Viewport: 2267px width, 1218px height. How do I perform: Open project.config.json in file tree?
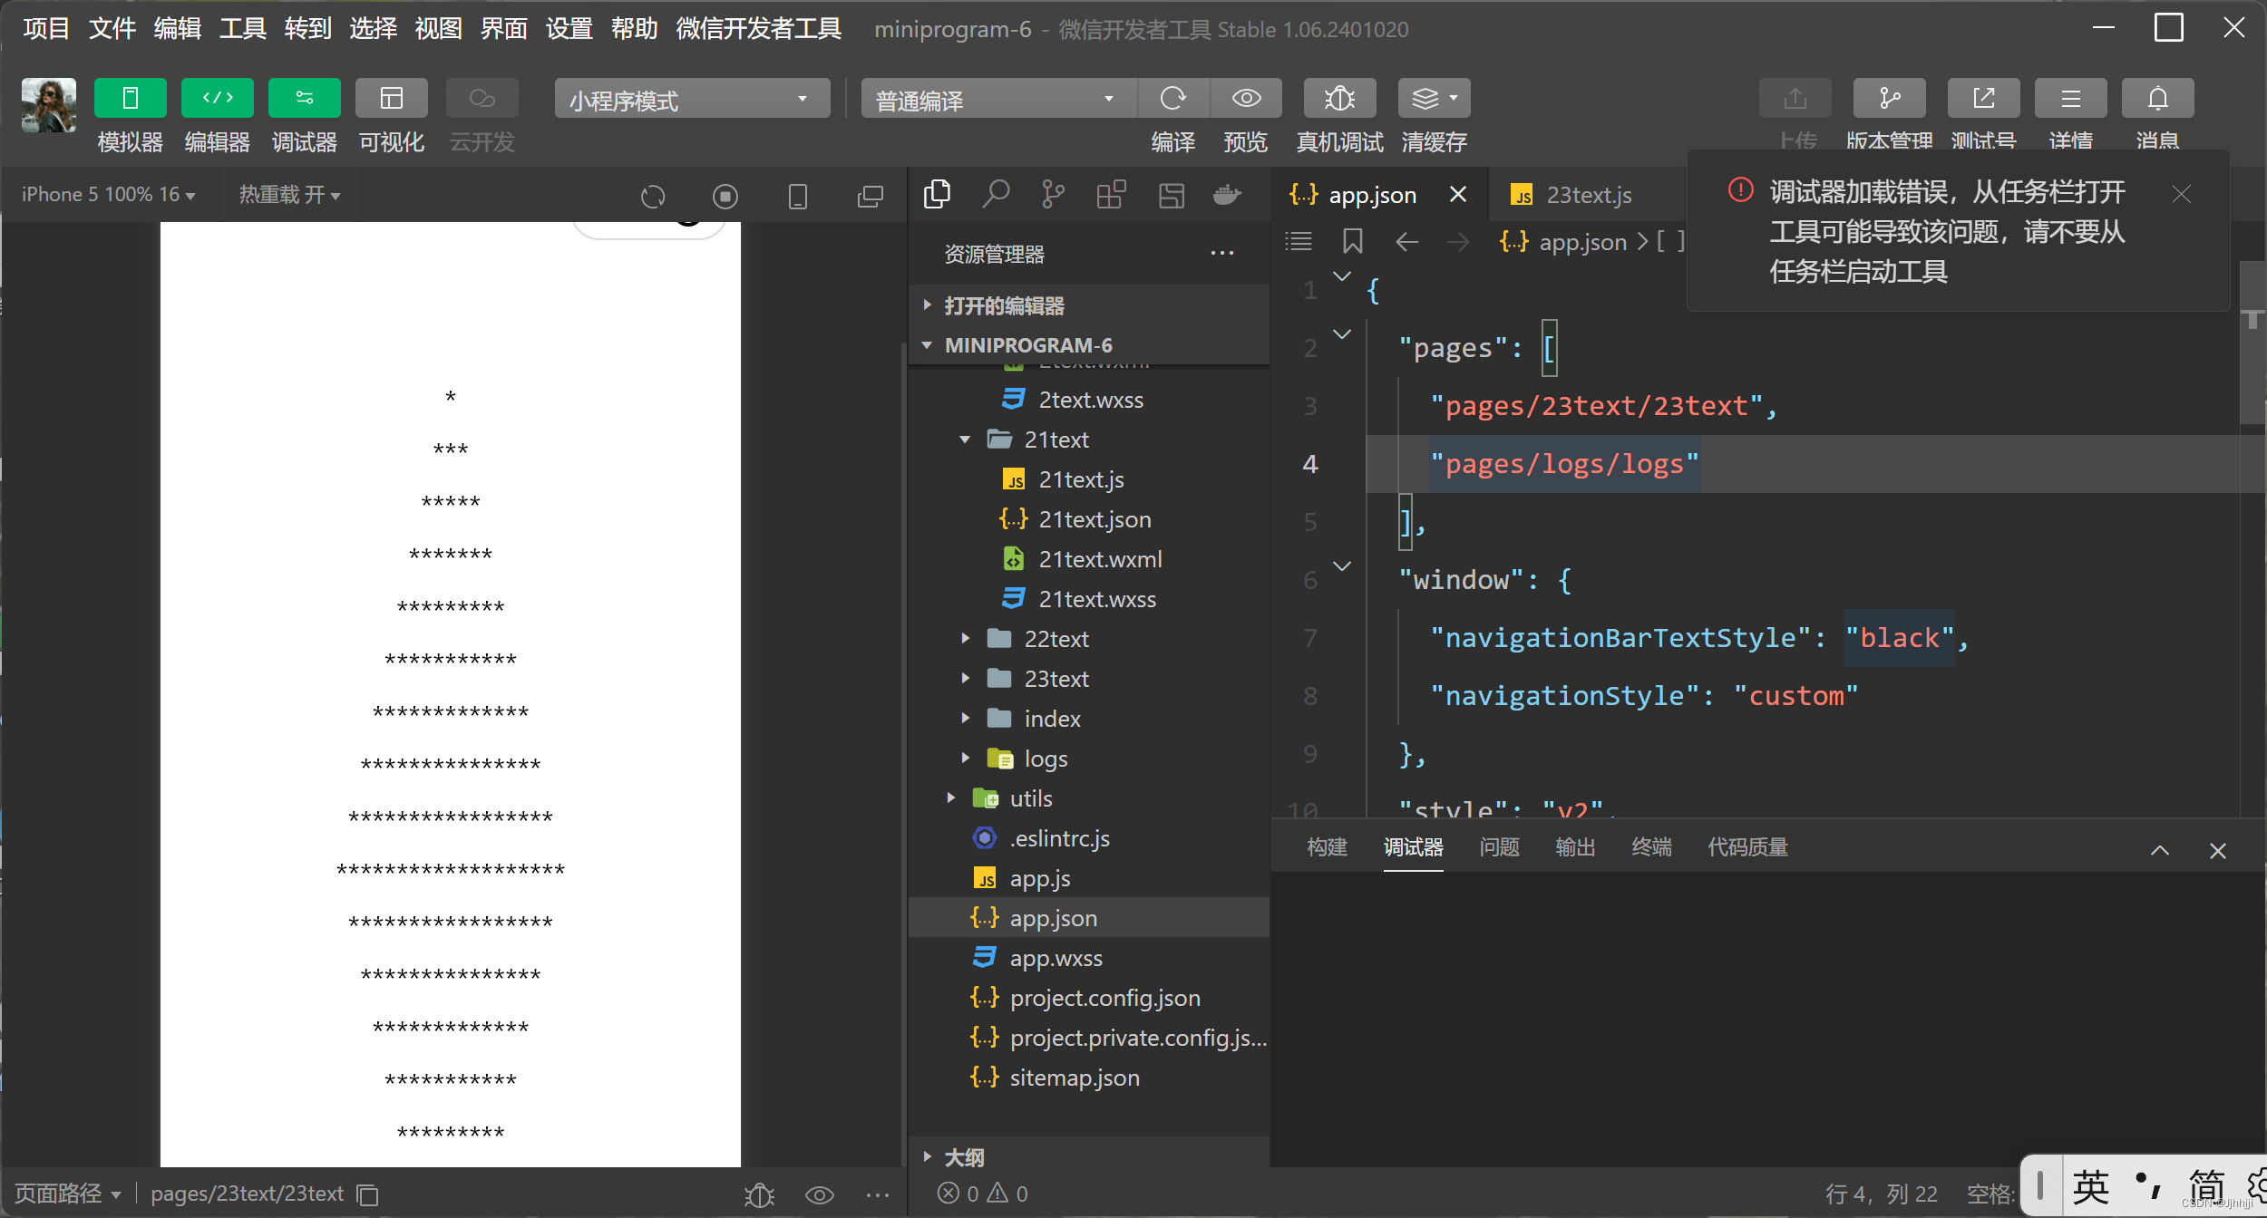pyautogui.click(x=1104, y=998)
